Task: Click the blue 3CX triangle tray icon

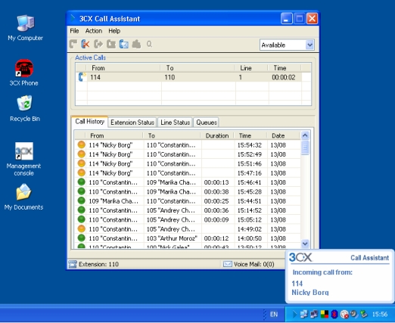Action: 294,314
